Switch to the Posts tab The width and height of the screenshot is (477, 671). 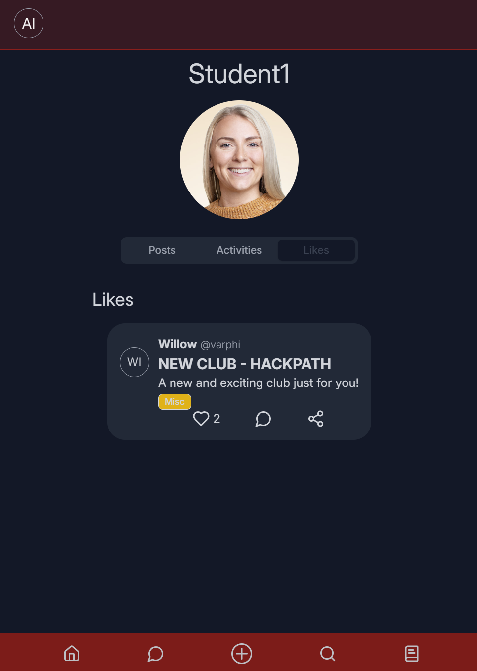click(x=162, y=250)
